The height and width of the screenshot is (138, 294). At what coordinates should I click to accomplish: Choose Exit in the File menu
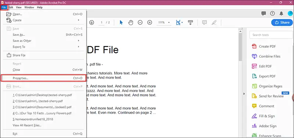(43, 134)
